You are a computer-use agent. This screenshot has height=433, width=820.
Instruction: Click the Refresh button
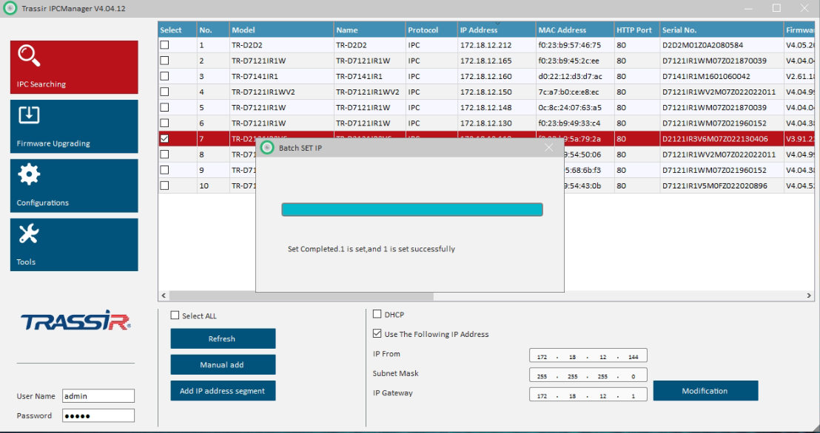223,338
